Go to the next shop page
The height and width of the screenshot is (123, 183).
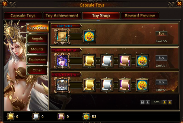pos(165,102)
